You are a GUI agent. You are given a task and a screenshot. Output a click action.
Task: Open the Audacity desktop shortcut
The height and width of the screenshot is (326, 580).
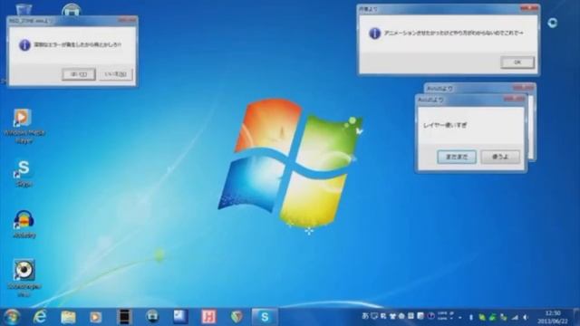tap(24, 225)
